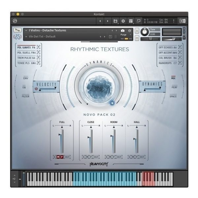Open Kontakt options gear
The width and height of the screenshot is (198, 198).
pos(123,21)
